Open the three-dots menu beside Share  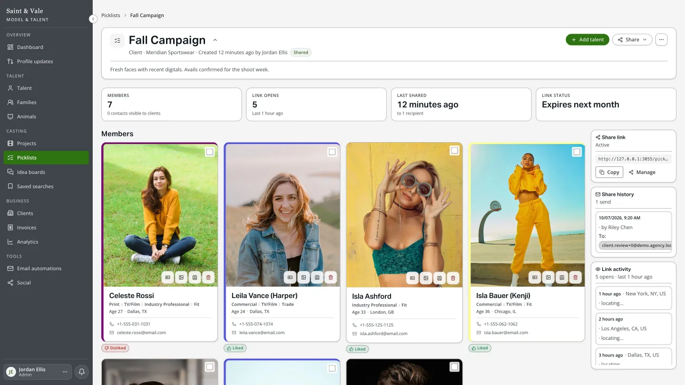(x=661, y=39)
